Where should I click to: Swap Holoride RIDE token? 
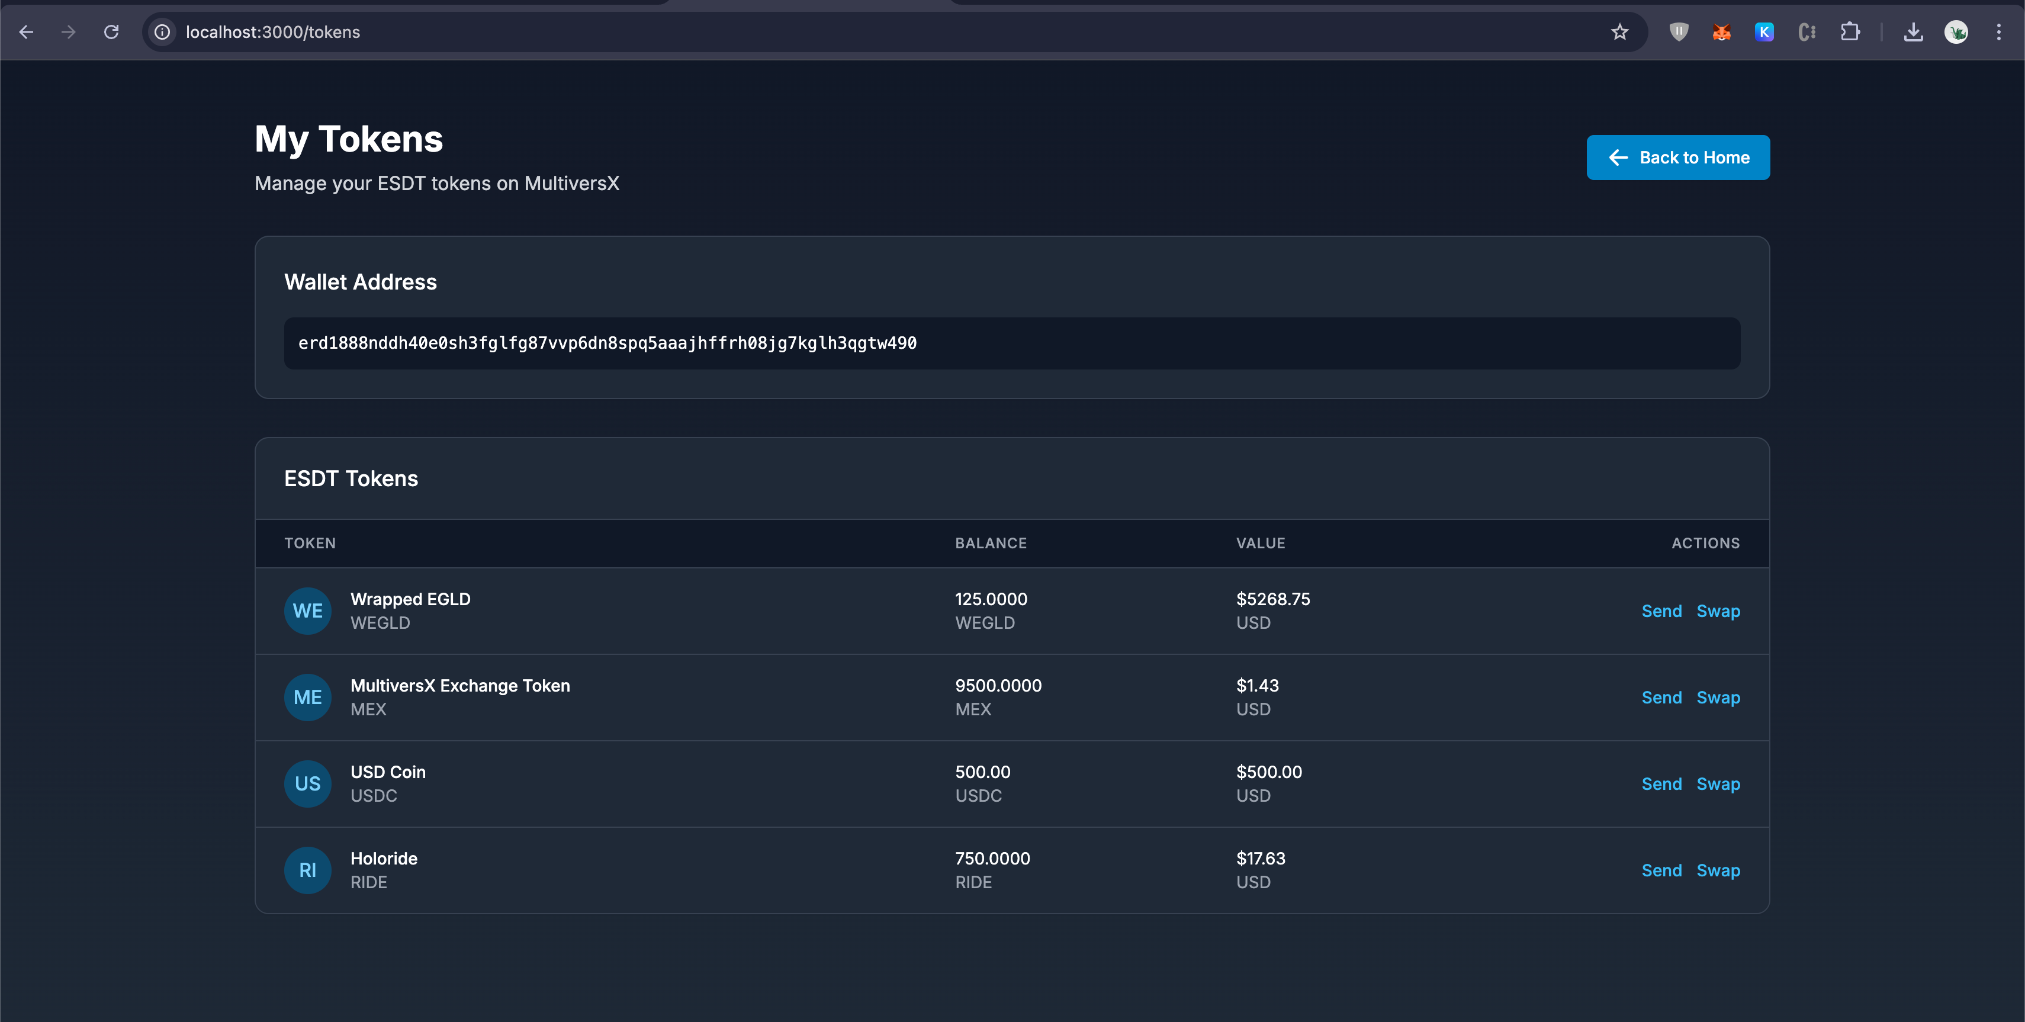coord(1718,870)
